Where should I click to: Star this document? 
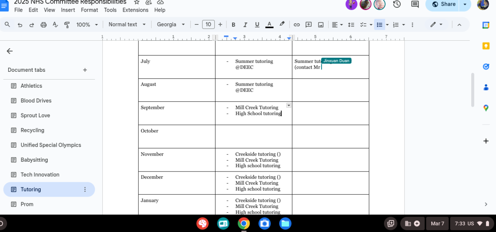tap(136, 2)
